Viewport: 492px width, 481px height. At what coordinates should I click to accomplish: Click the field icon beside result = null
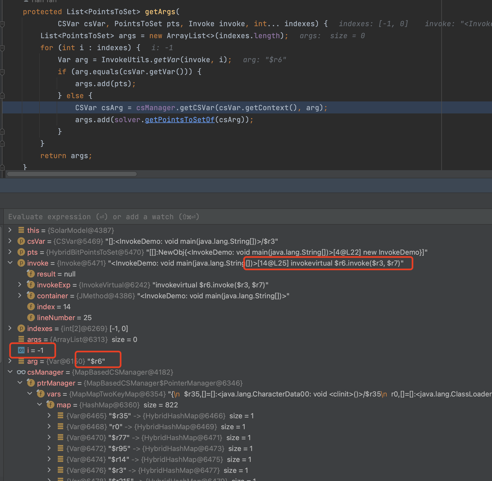[x=31, y=274]
